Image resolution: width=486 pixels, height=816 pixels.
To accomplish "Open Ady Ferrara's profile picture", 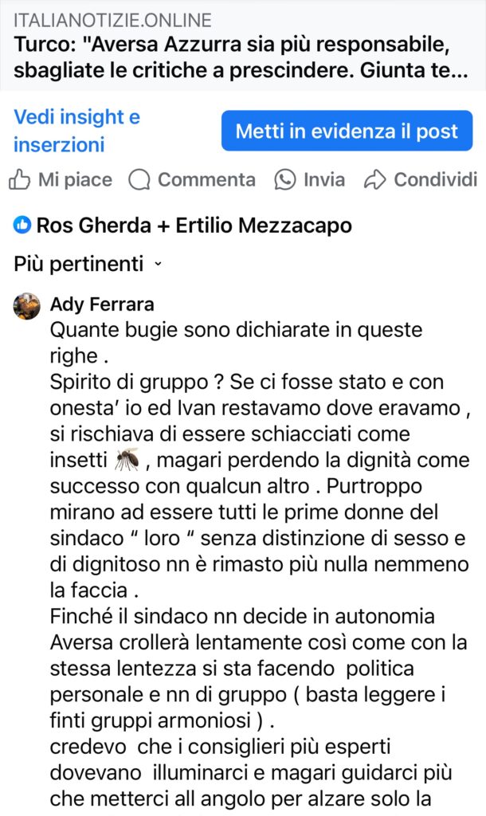I will coord(27,306).
